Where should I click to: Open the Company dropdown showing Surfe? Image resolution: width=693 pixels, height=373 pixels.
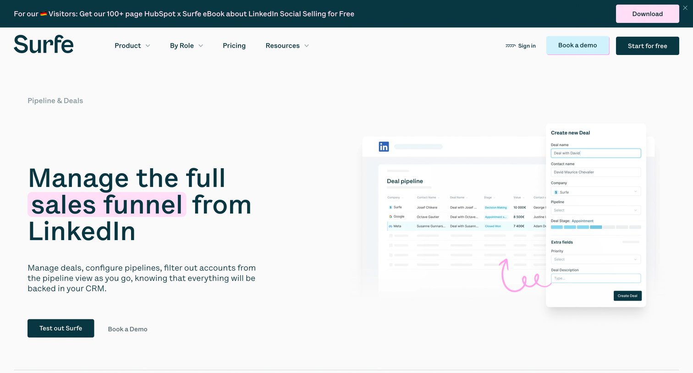click(596, 192)
